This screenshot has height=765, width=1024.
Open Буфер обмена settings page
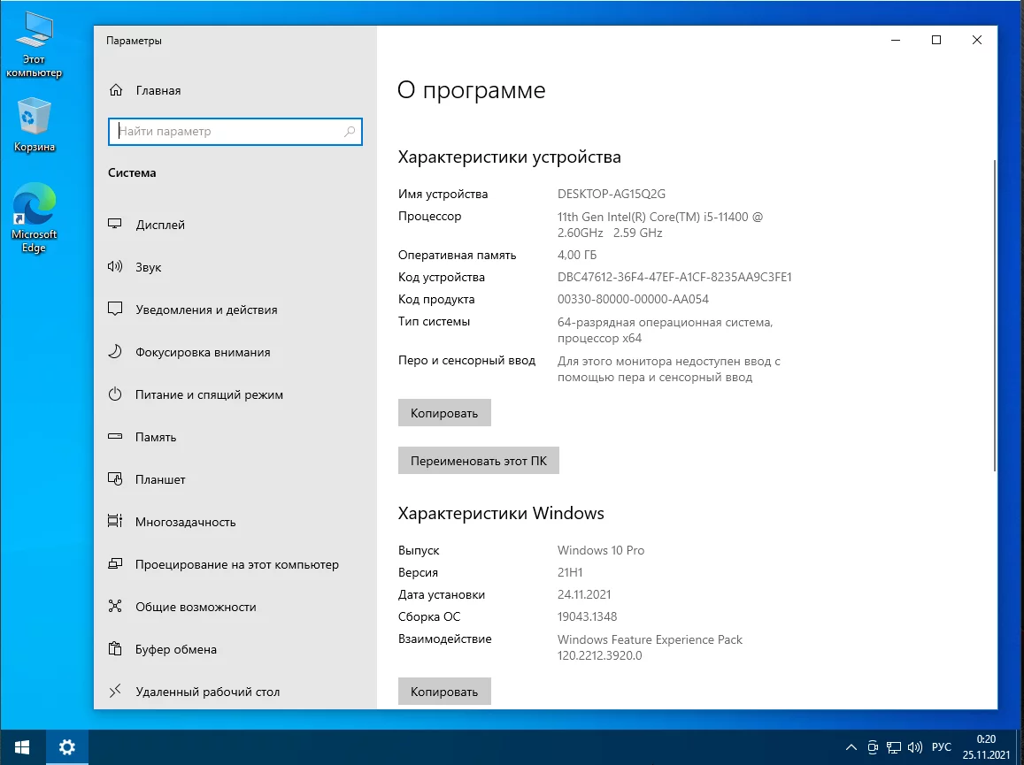[175, 649]
